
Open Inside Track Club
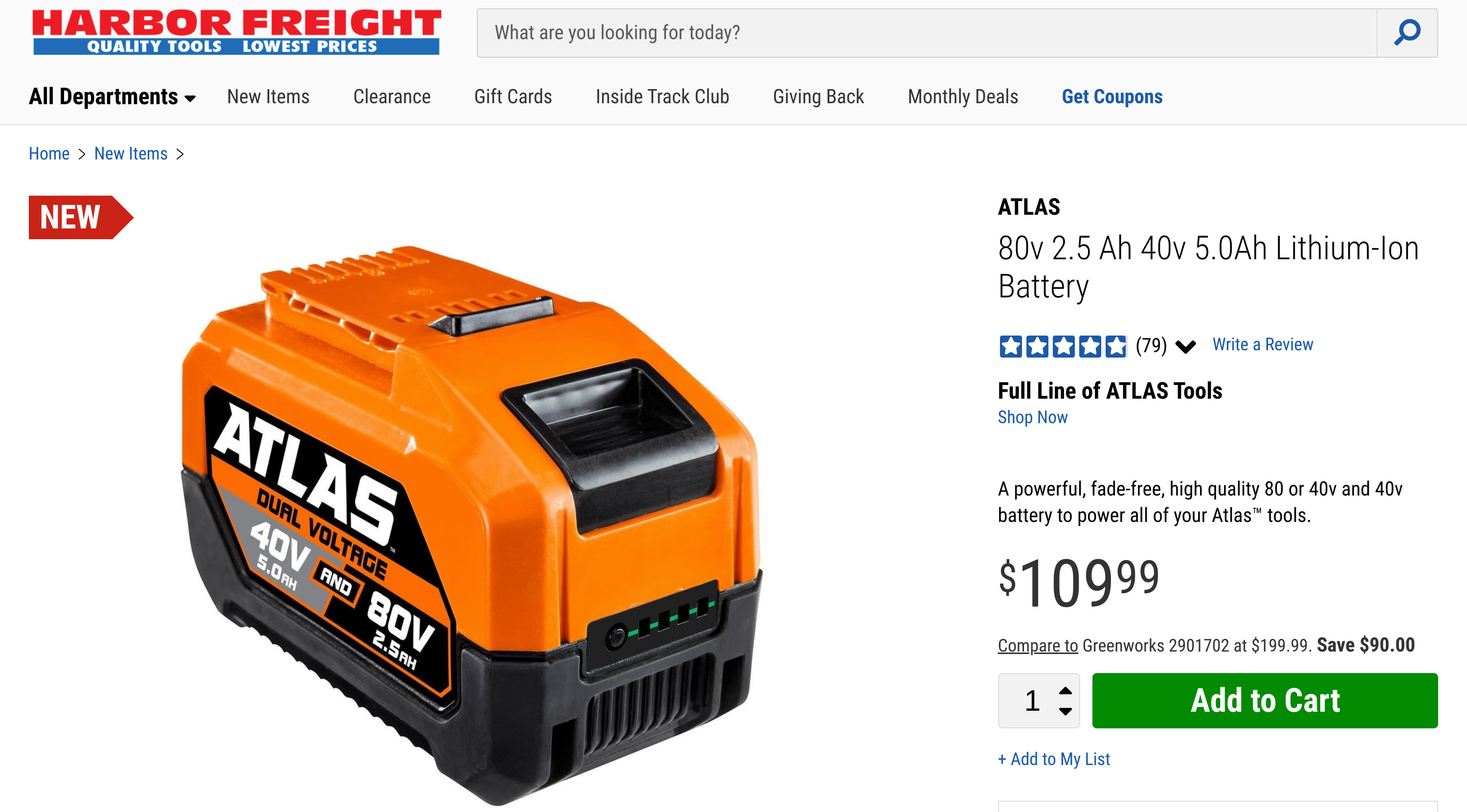point(662,96)
